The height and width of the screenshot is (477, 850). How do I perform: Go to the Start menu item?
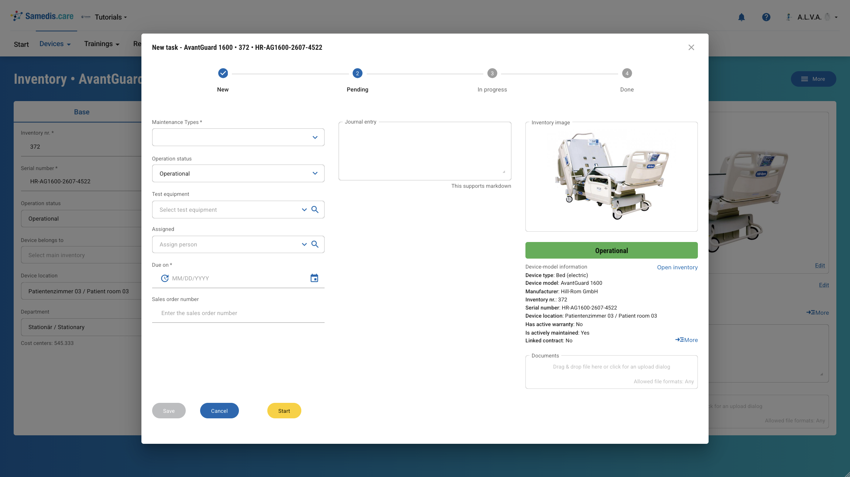point(21,44)
